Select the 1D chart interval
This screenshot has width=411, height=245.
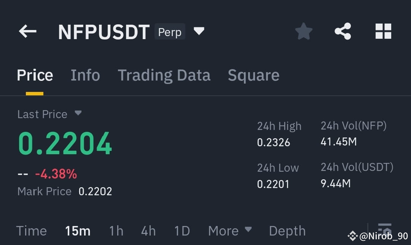click(182, 231)
